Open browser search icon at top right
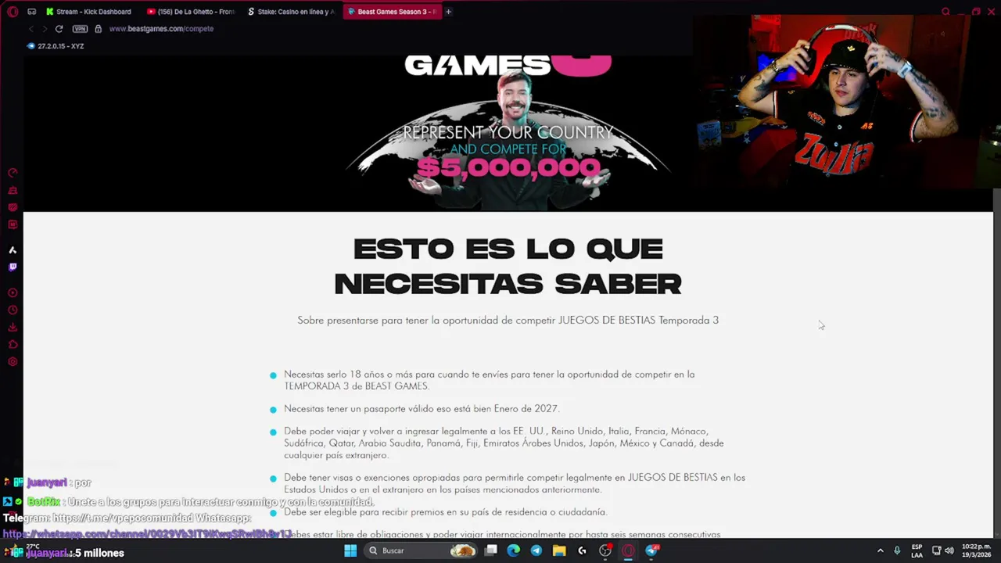The width and height of the screenshot is (1001, 563). (x=945, y=12)
